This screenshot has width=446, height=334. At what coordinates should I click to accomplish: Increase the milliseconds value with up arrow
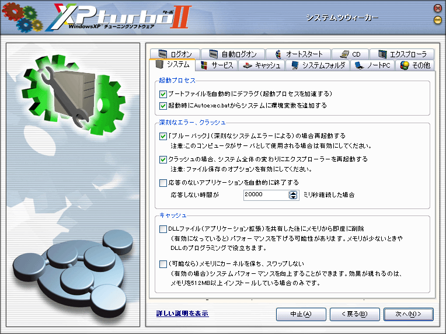coord(293,193)
